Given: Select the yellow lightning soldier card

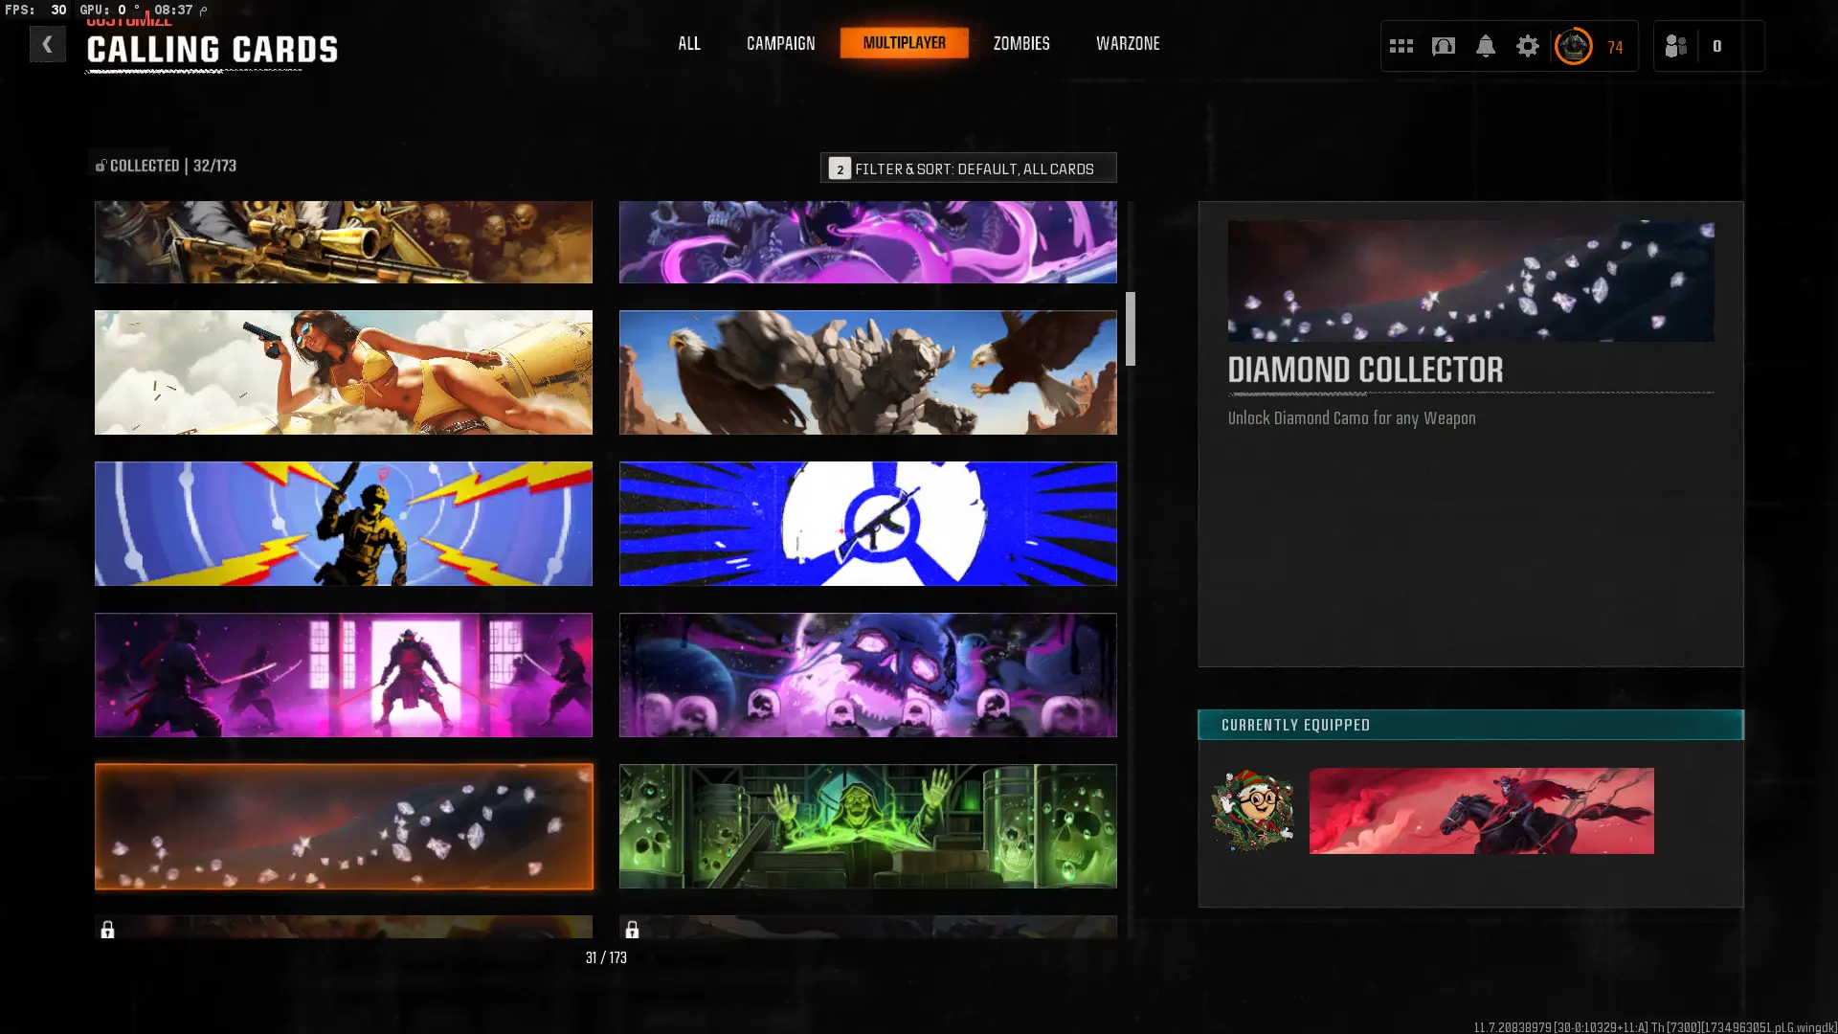Looking at the screenshot, I should [x=343, y=524].
